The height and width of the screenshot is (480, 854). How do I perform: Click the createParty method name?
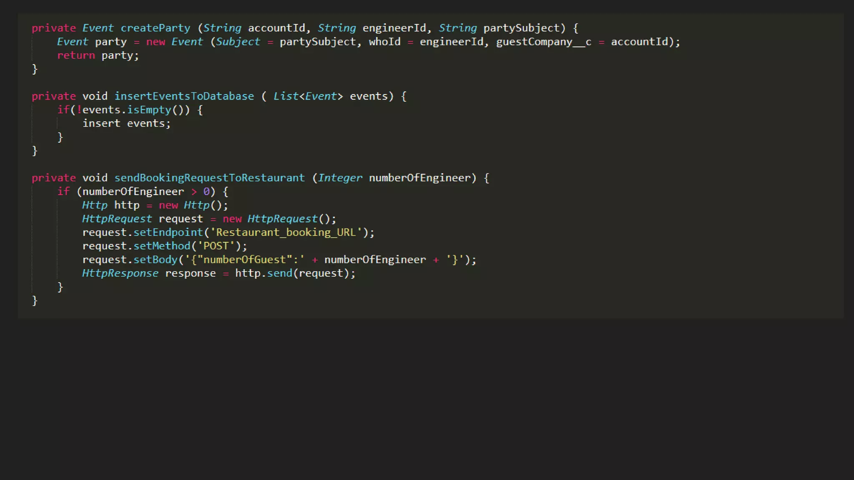click(155, 28)
